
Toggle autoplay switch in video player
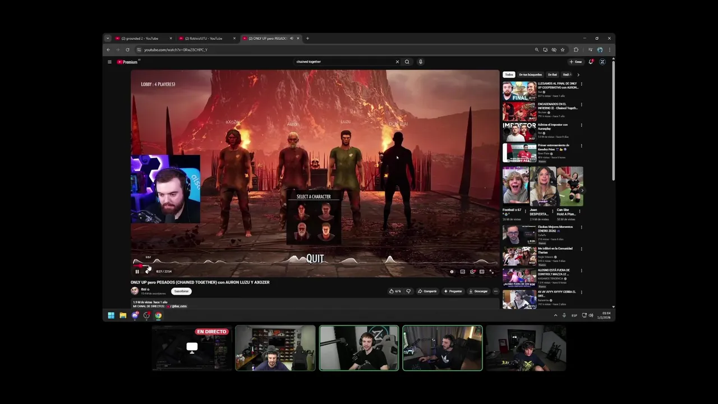452,272
